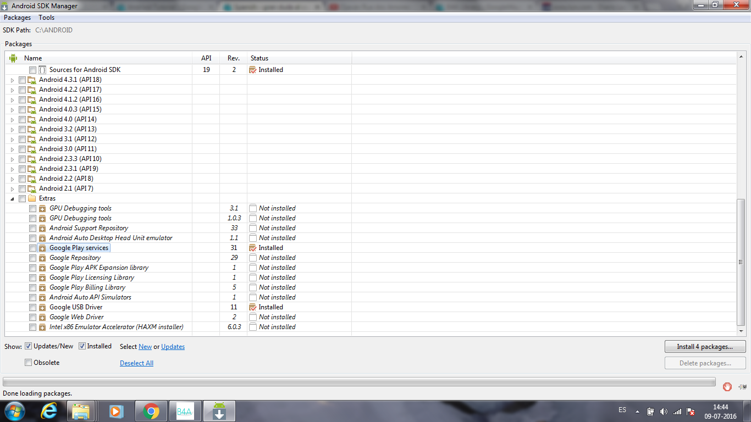This screenshot has height=422, width=751.
Task: Select the Google Play Licensing Library row
Action: (x=371, y=277)
